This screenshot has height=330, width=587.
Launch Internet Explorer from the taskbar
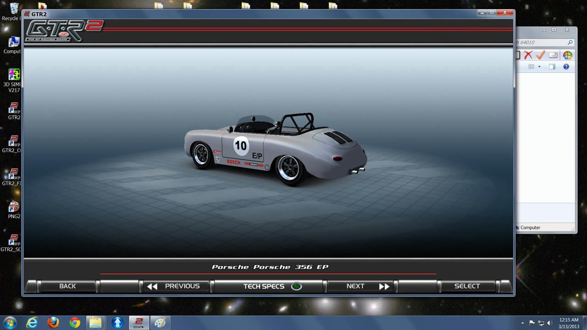coord(32,323)
